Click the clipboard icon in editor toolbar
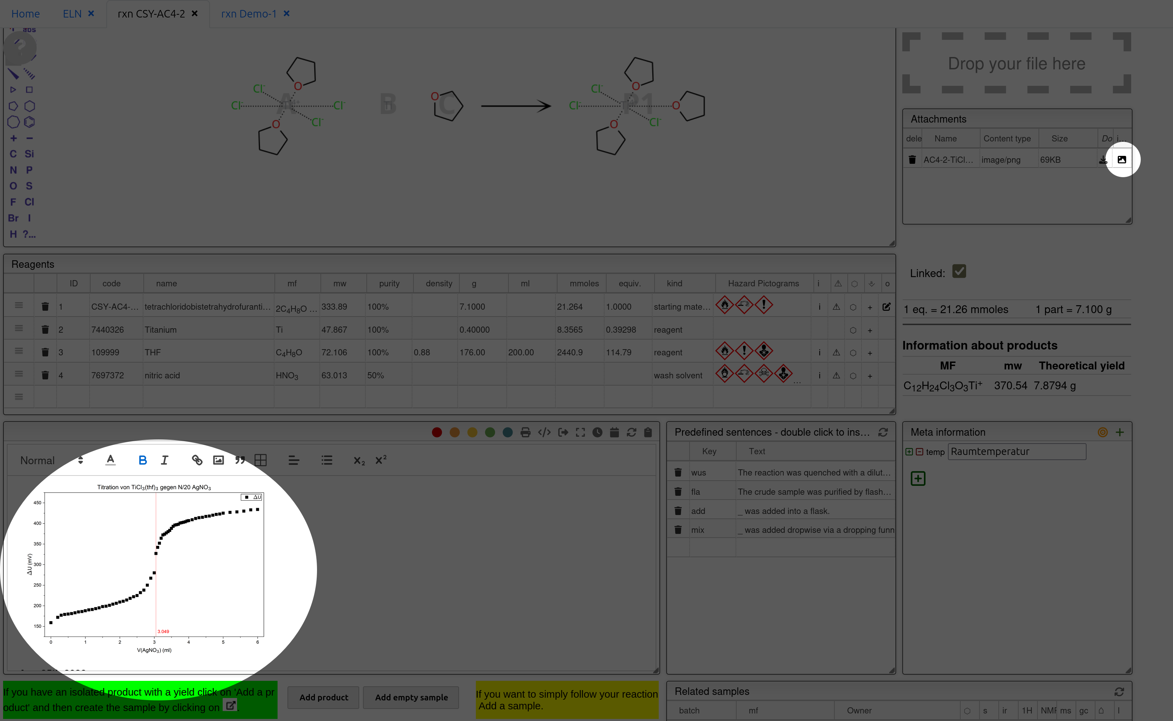 coord(647,433)
